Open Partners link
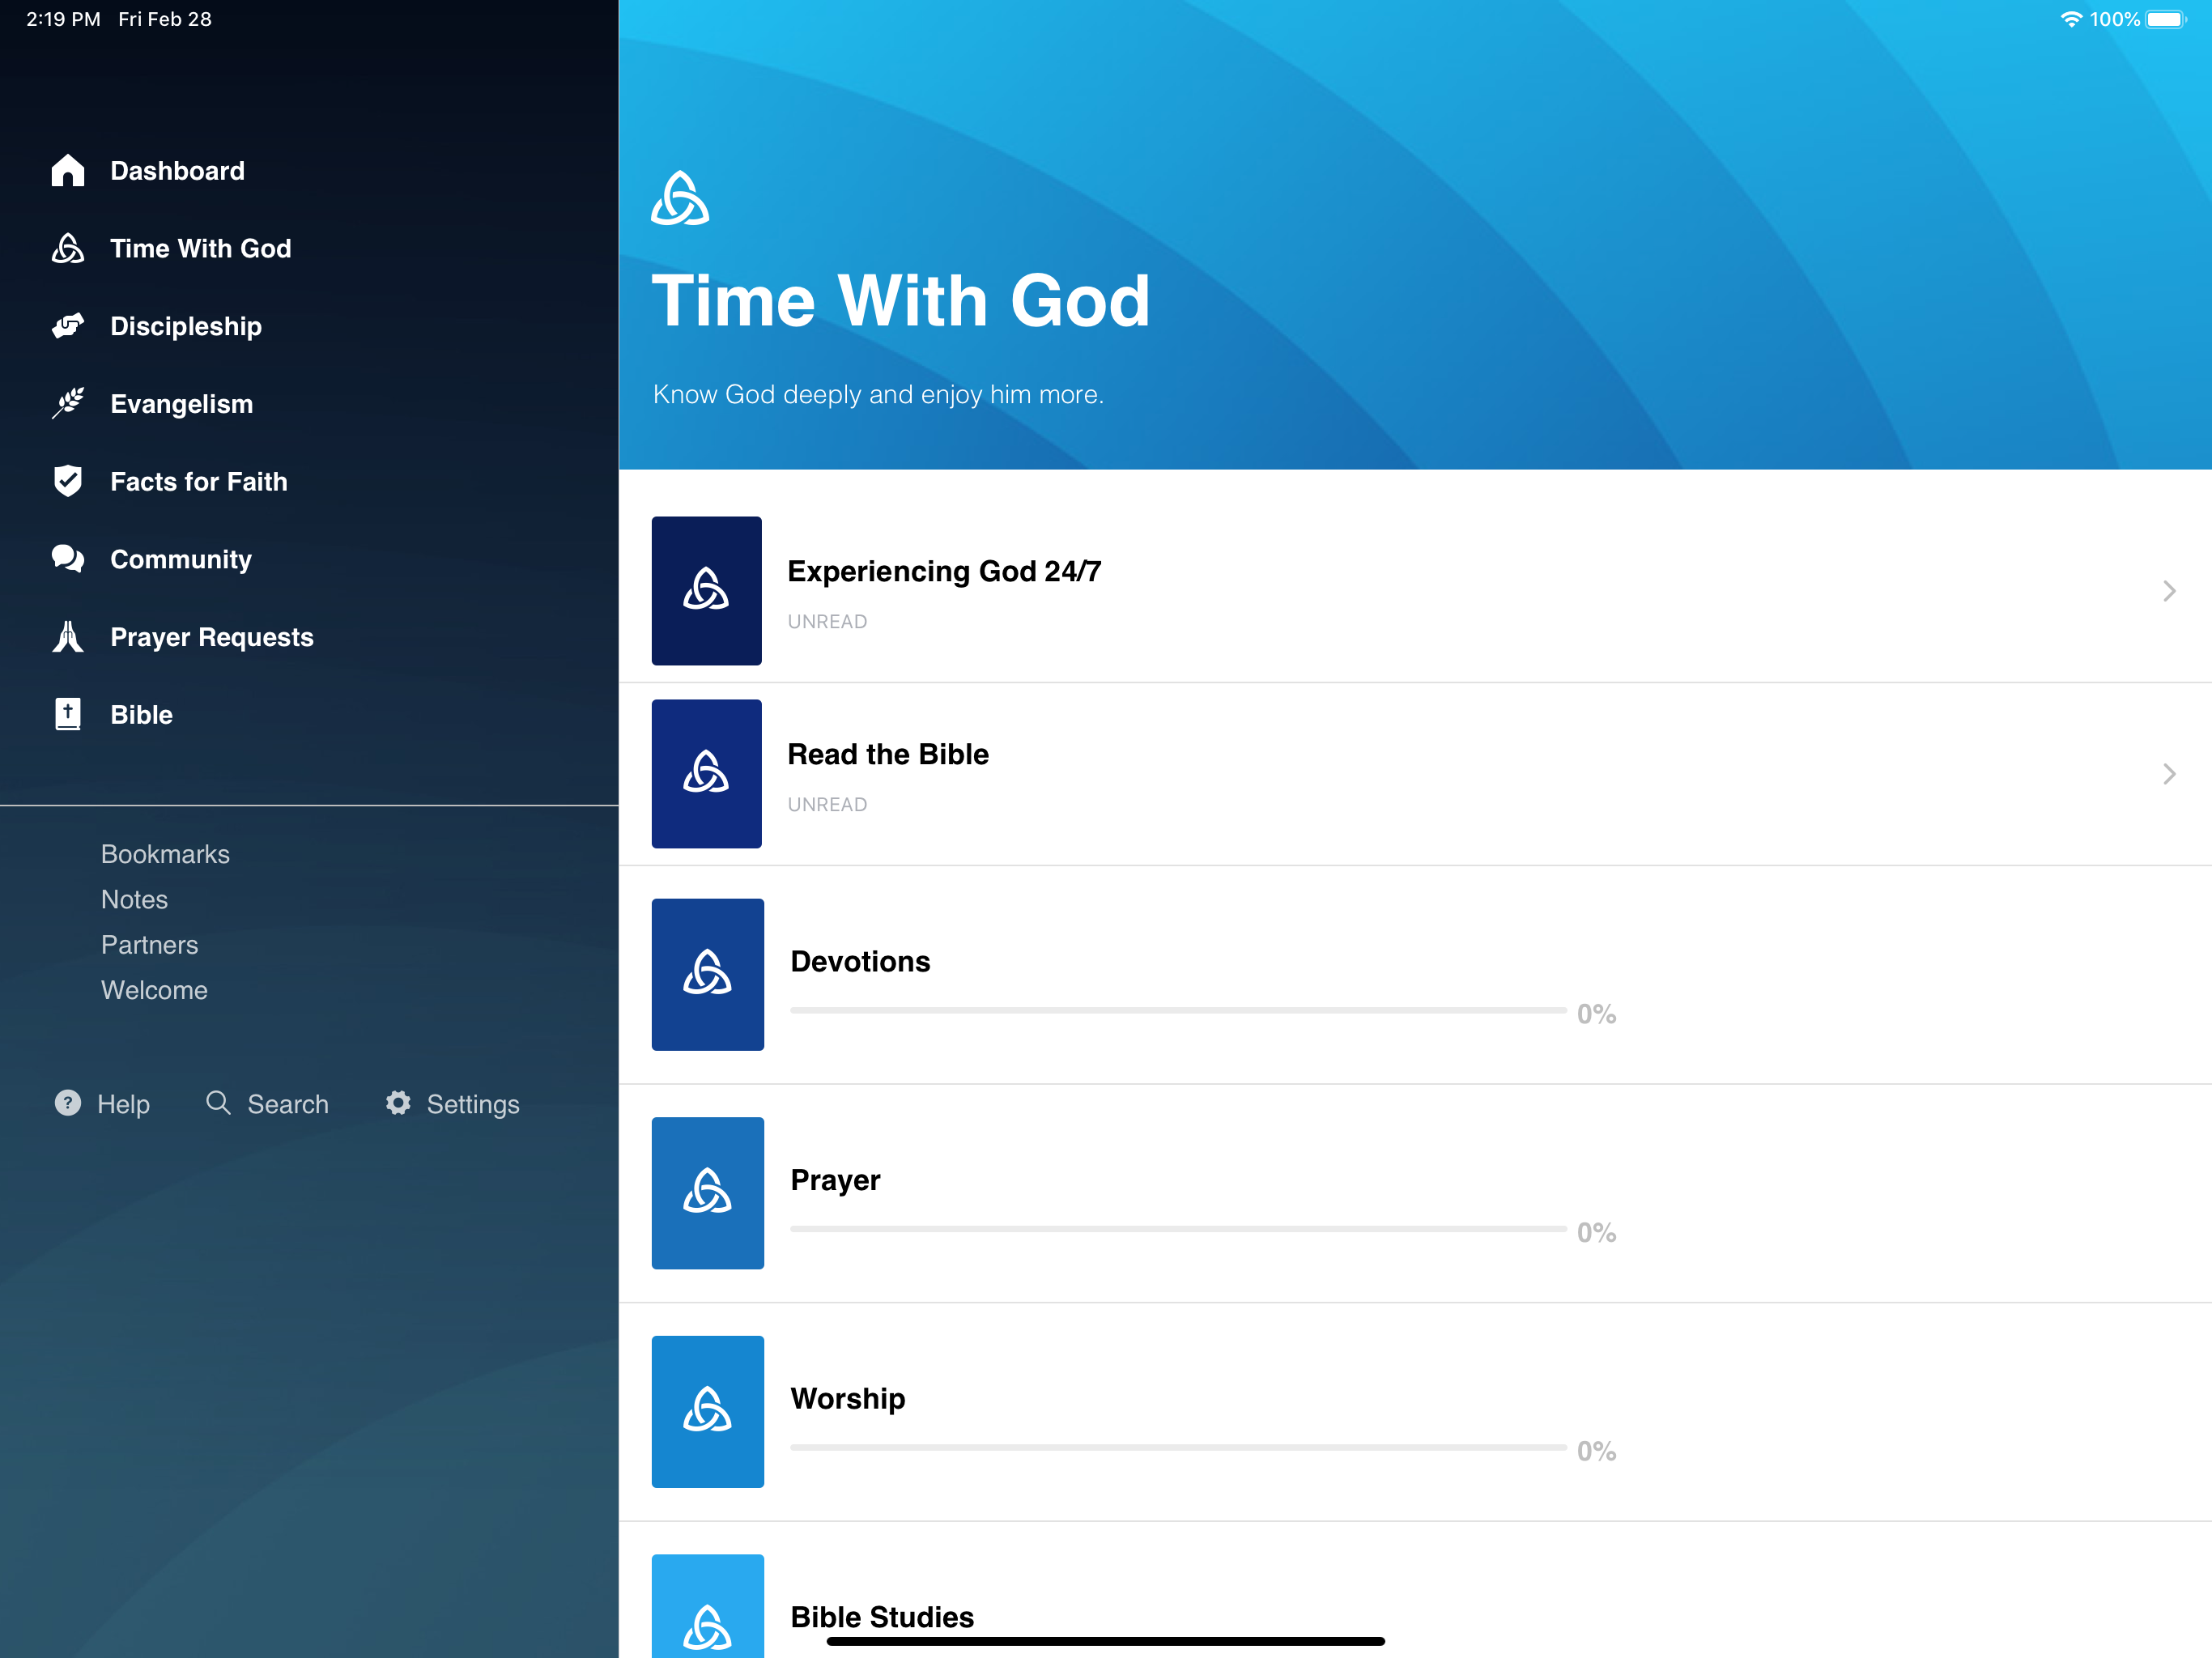 [149, 944]
